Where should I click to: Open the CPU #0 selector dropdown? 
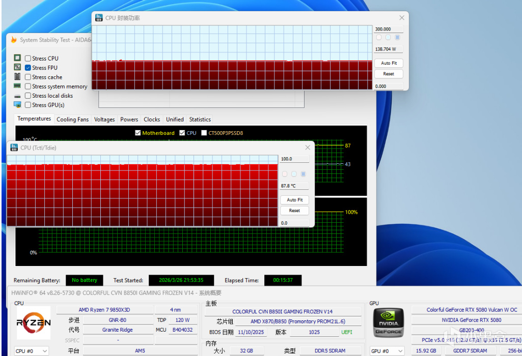31,351
